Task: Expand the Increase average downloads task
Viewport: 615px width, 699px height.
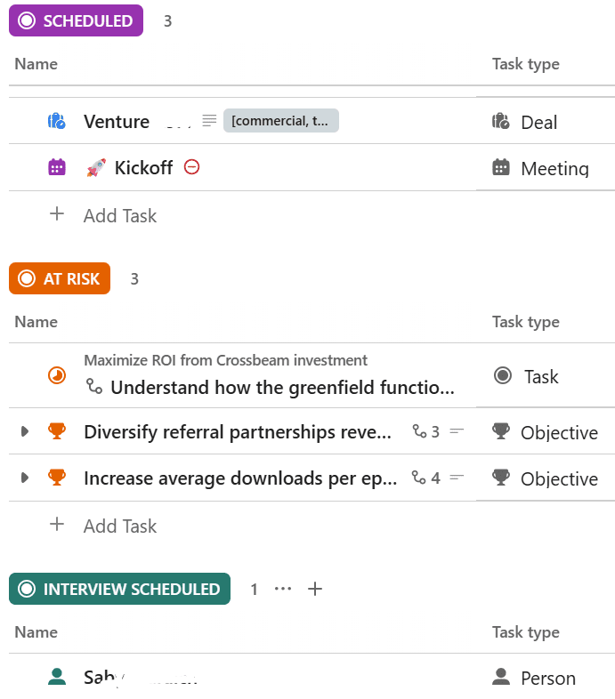Action: coord(25,478)
